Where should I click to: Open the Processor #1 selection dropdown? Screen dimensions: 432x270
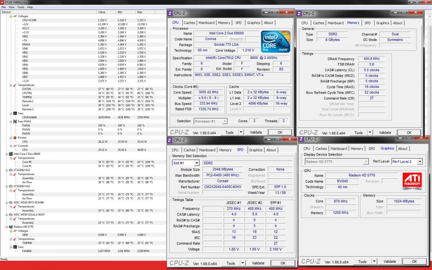pyautogui.click(x=225, y=121)
